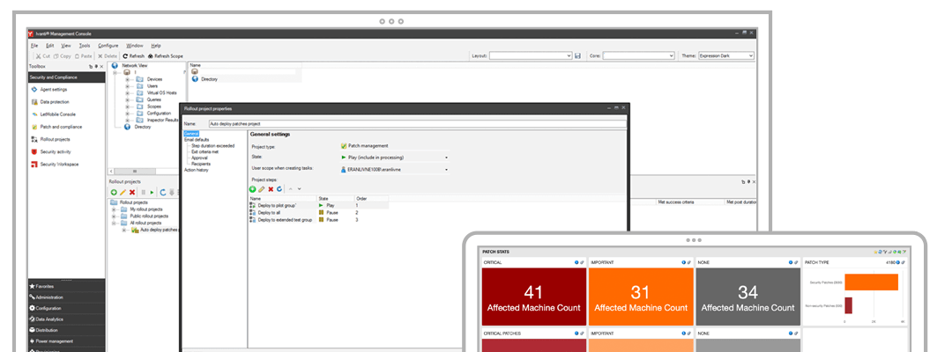The width and height of the screenshot is (952, 352).
Task: Open Theme dropdown Expression Dark
Action: click(x=726, y=55)
